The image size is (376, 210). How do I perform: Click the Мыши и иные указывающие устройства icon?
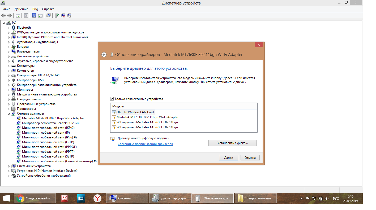click(x=14, y=94)
